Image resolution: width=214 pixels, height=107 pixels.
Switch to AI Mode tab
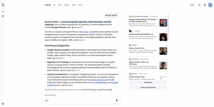click(x=48, y=5)
